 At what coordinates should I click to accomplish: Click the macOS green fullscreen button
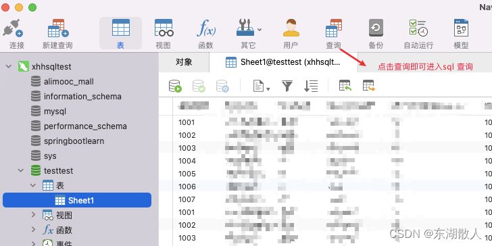(32, 7)
